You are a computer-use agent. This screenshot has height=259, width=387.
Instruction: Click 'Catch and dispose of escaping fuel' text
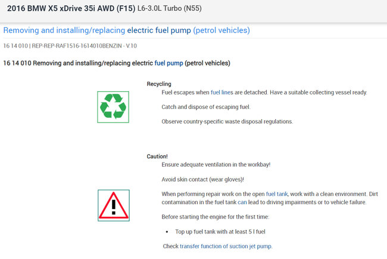pos(207,107)
